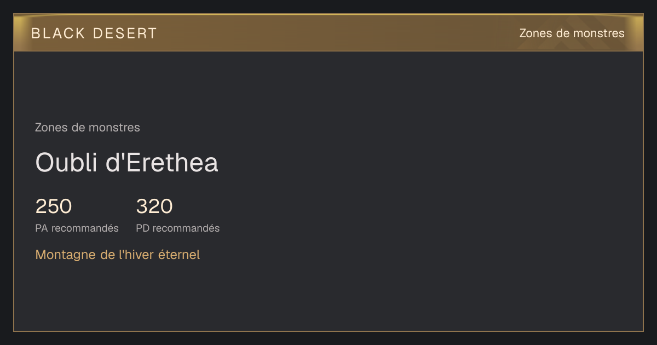Click the empty gold header banner area

point(328,33)
